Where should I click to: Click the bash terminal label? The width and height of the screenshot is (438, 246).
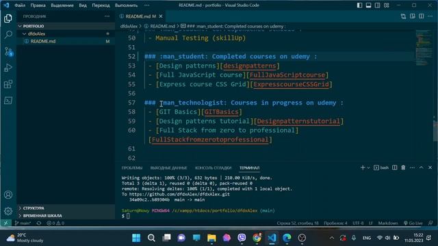(381, 167)
